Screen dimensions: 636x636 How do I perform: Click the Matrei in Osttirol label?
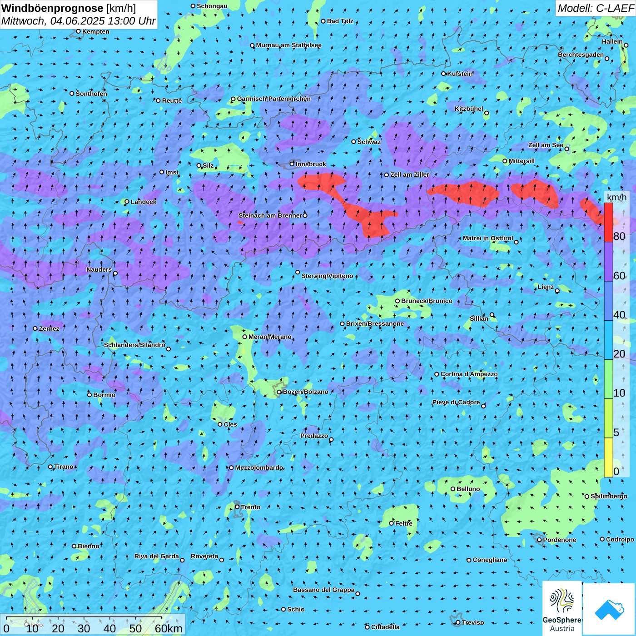pos(488,238)
